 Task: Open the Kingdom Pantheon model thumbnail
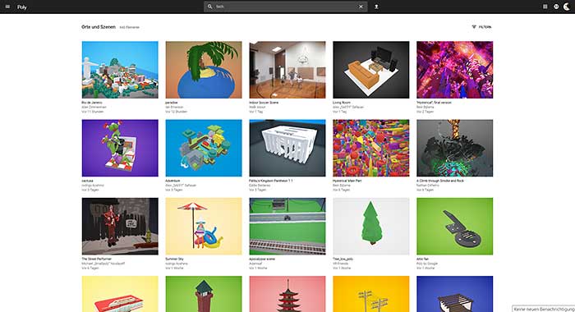(x=287, y=148)
